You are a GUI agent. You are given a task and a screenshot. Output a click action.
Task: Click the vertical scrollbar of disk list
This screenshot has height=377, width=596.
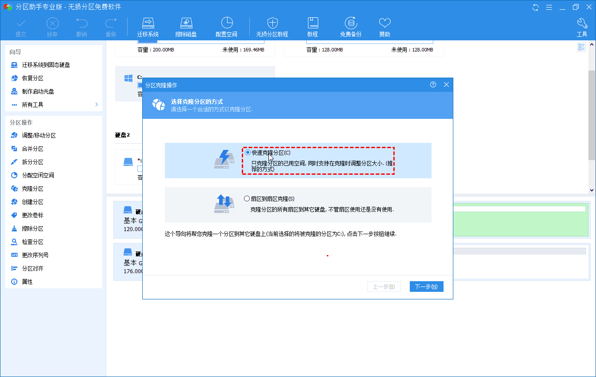point(592,115)
